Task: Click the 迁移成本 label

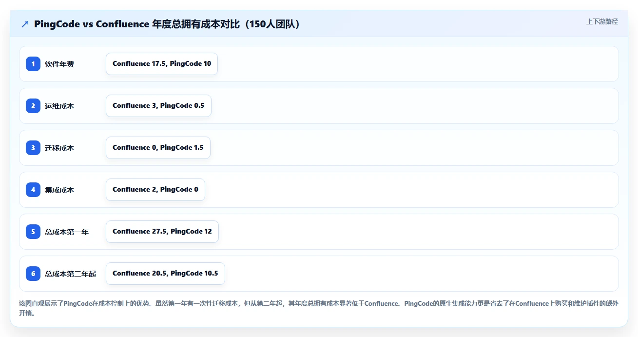Action: point(59,148)
